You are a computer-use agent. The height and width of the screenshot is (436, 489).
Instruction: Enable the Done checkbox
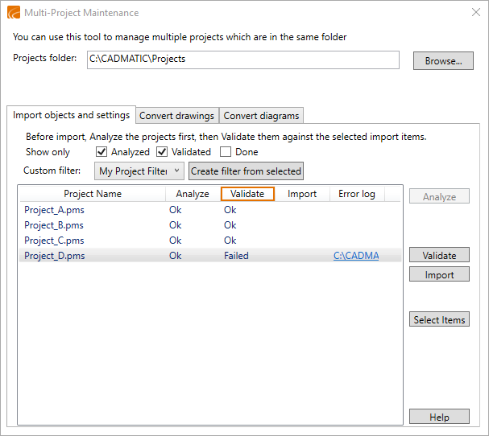[x=226, y=152]
